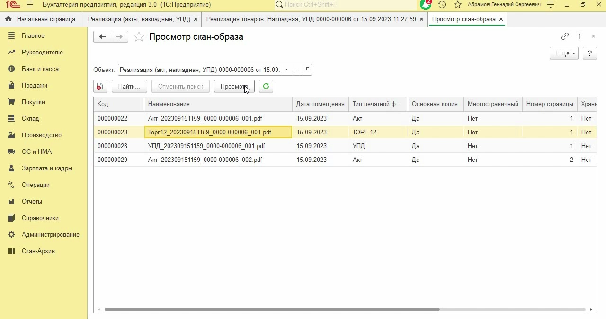Click the Просмотр button
The width and height of the screenshot is (606, 319).
(x=234, y=86)
